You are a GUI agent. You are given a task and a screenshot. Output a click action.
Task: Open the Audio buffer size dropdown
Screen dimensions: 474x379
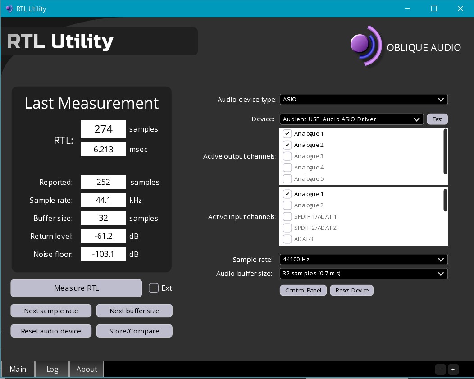(364, 274)
